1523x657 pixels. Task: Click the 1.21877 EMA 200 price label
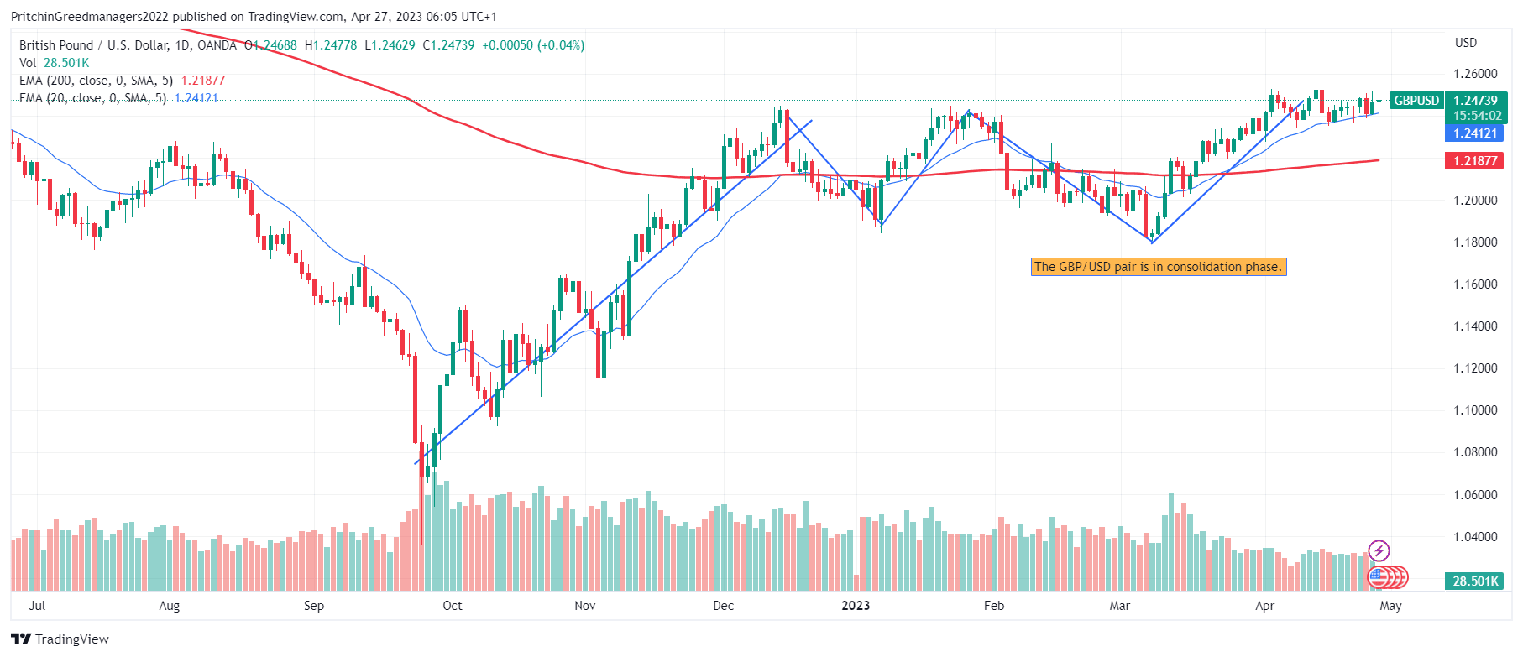1475,161
